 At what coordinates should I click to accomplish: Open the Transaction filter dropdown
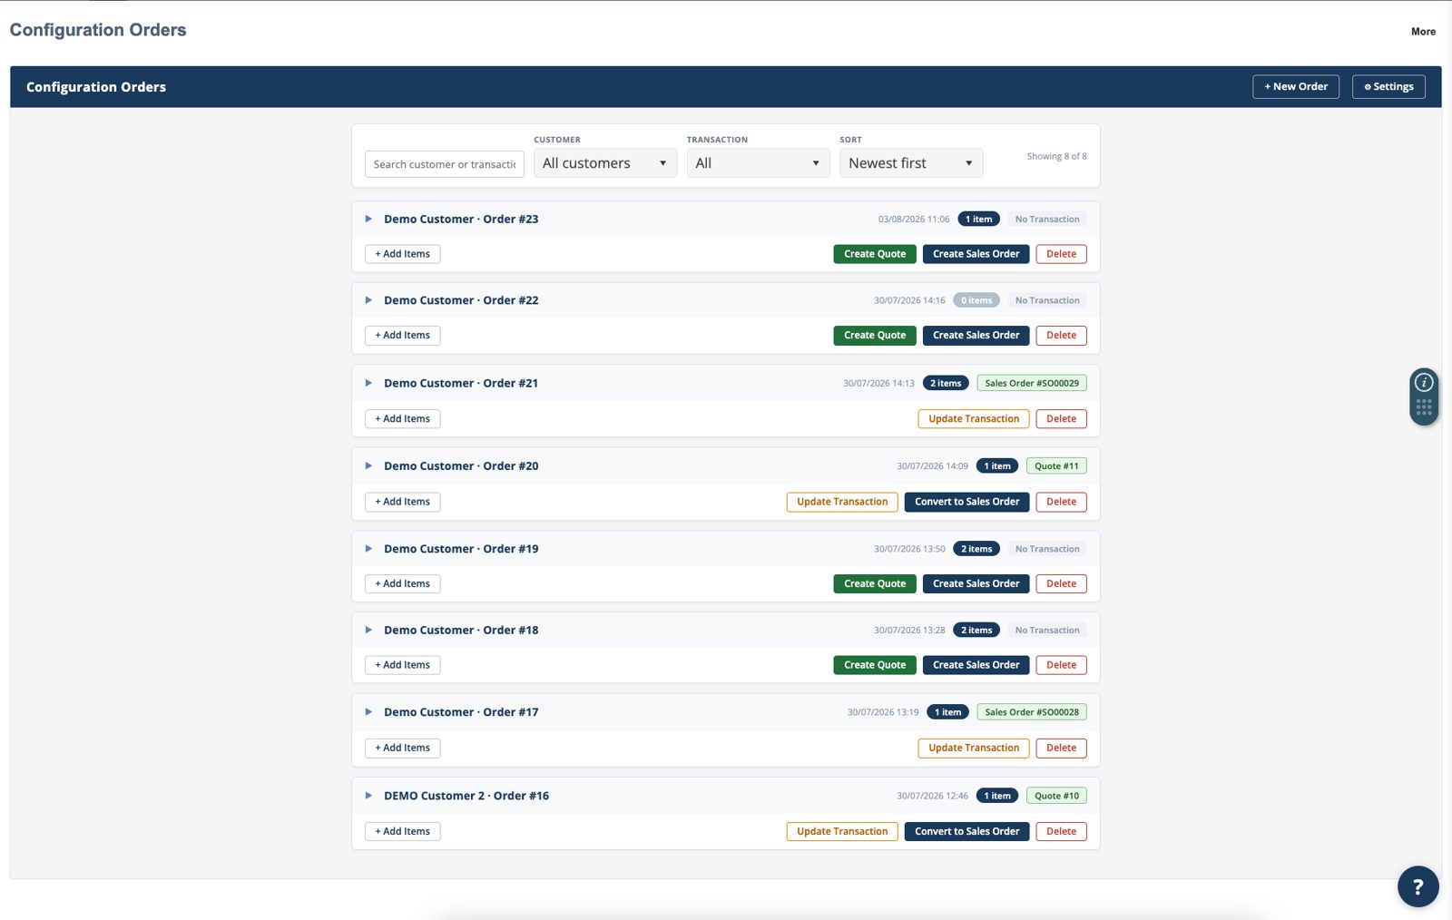click(x=758, y=163)
